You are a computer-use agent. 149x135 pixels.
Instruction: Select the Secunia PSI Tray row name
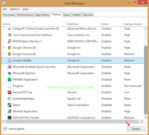(x=22, y=92)
